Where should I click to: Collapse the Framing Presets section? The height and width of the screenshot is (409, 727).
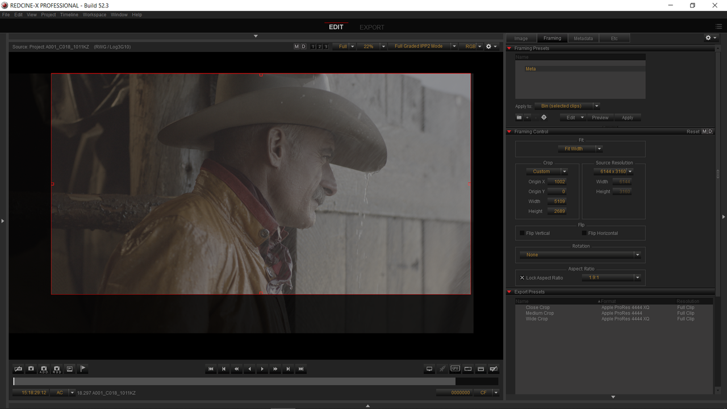pyautogui.click(x=509, y=48)
